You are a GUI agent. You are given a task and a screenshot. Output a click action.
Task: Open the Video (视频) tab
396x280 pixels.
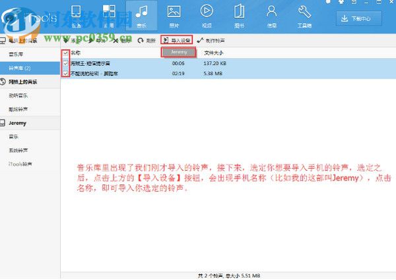pos(207,16)
